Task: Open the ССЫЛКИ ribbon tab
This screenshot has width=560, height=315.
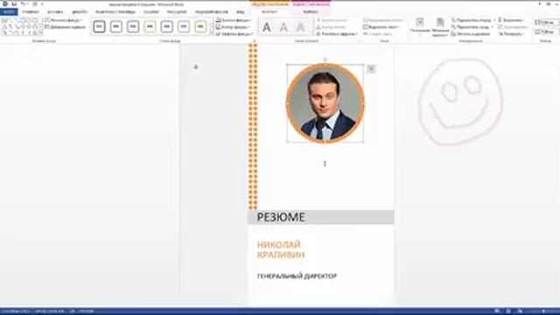Action: [150, 11]
